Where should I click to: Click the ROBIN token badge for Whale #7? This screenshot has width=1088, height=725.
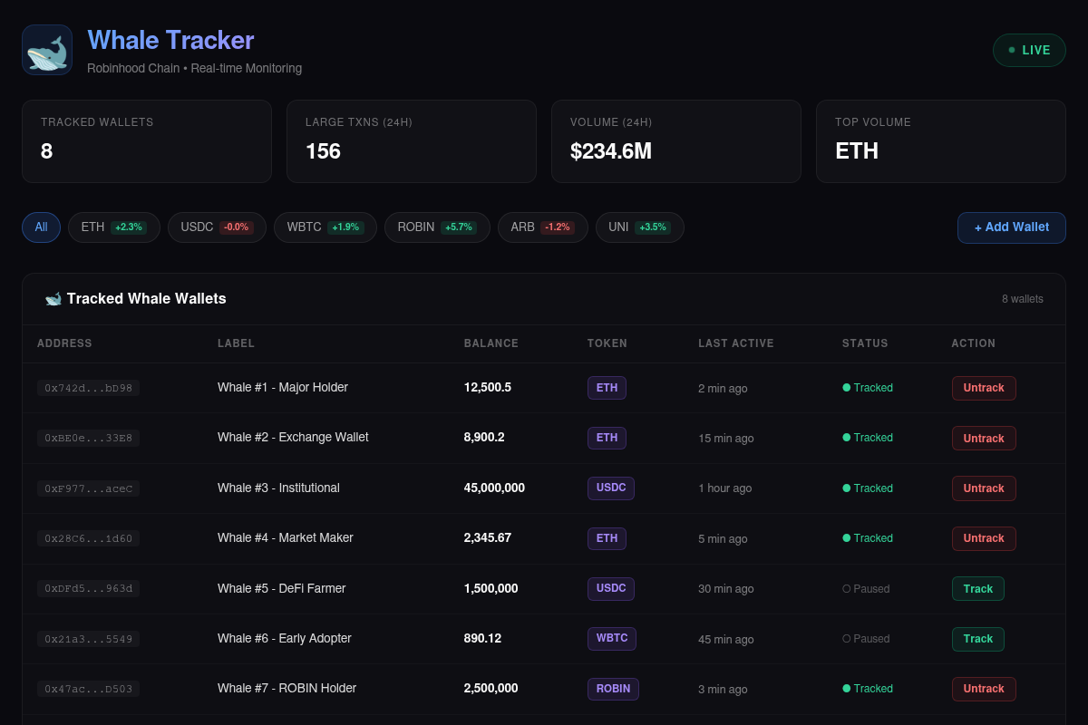click(613, 689)
